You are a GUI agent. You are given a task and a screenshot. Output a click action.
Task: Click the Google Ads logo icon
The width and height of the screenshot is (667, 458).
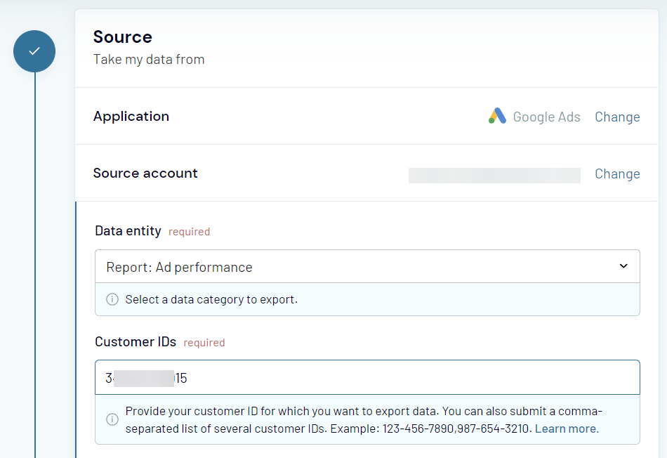tap(497, 116)
